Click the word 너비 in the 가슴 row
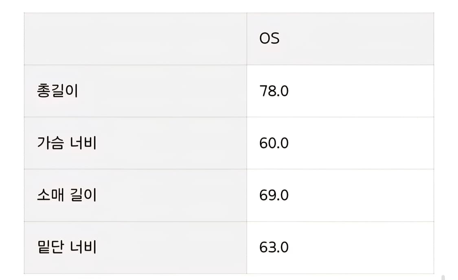This screenshot has width=458, height=280. point(83,143)
